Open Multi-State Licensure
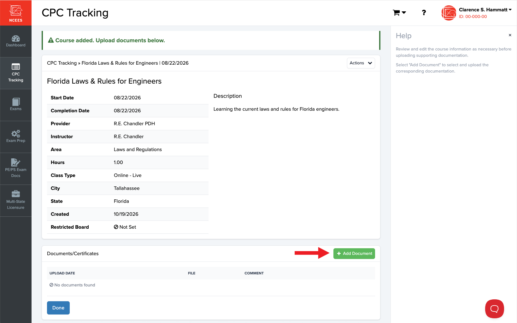517x323 pixels. click(x=16, y=201)
